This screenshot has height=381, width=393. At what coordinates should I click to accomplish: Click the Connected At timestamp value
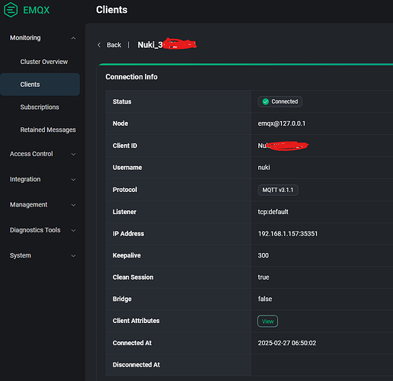[x=287, y=343]
